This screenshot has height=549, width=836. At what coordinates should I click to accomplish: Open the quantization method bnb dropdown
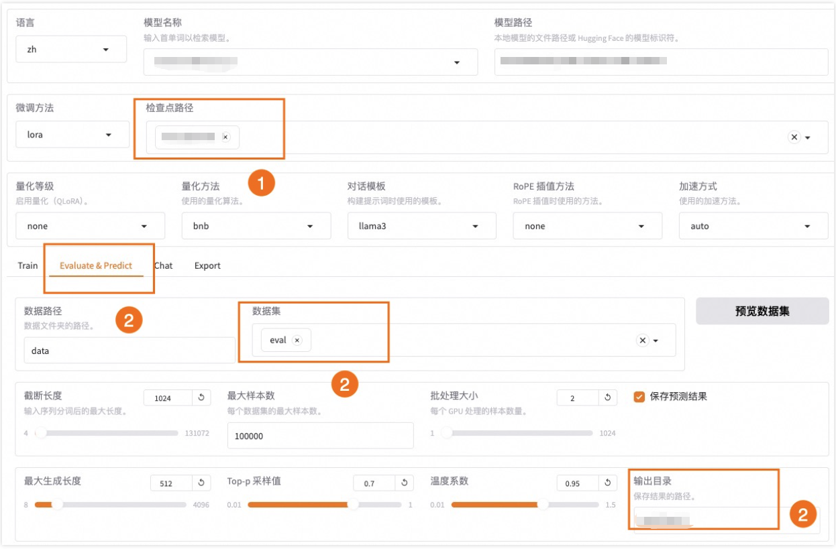pyautogui.click(x=256, y=226)
